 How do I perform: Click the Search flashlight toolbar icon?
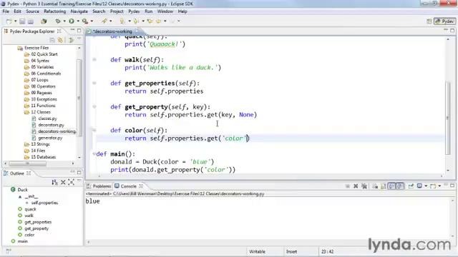[104, 21]
